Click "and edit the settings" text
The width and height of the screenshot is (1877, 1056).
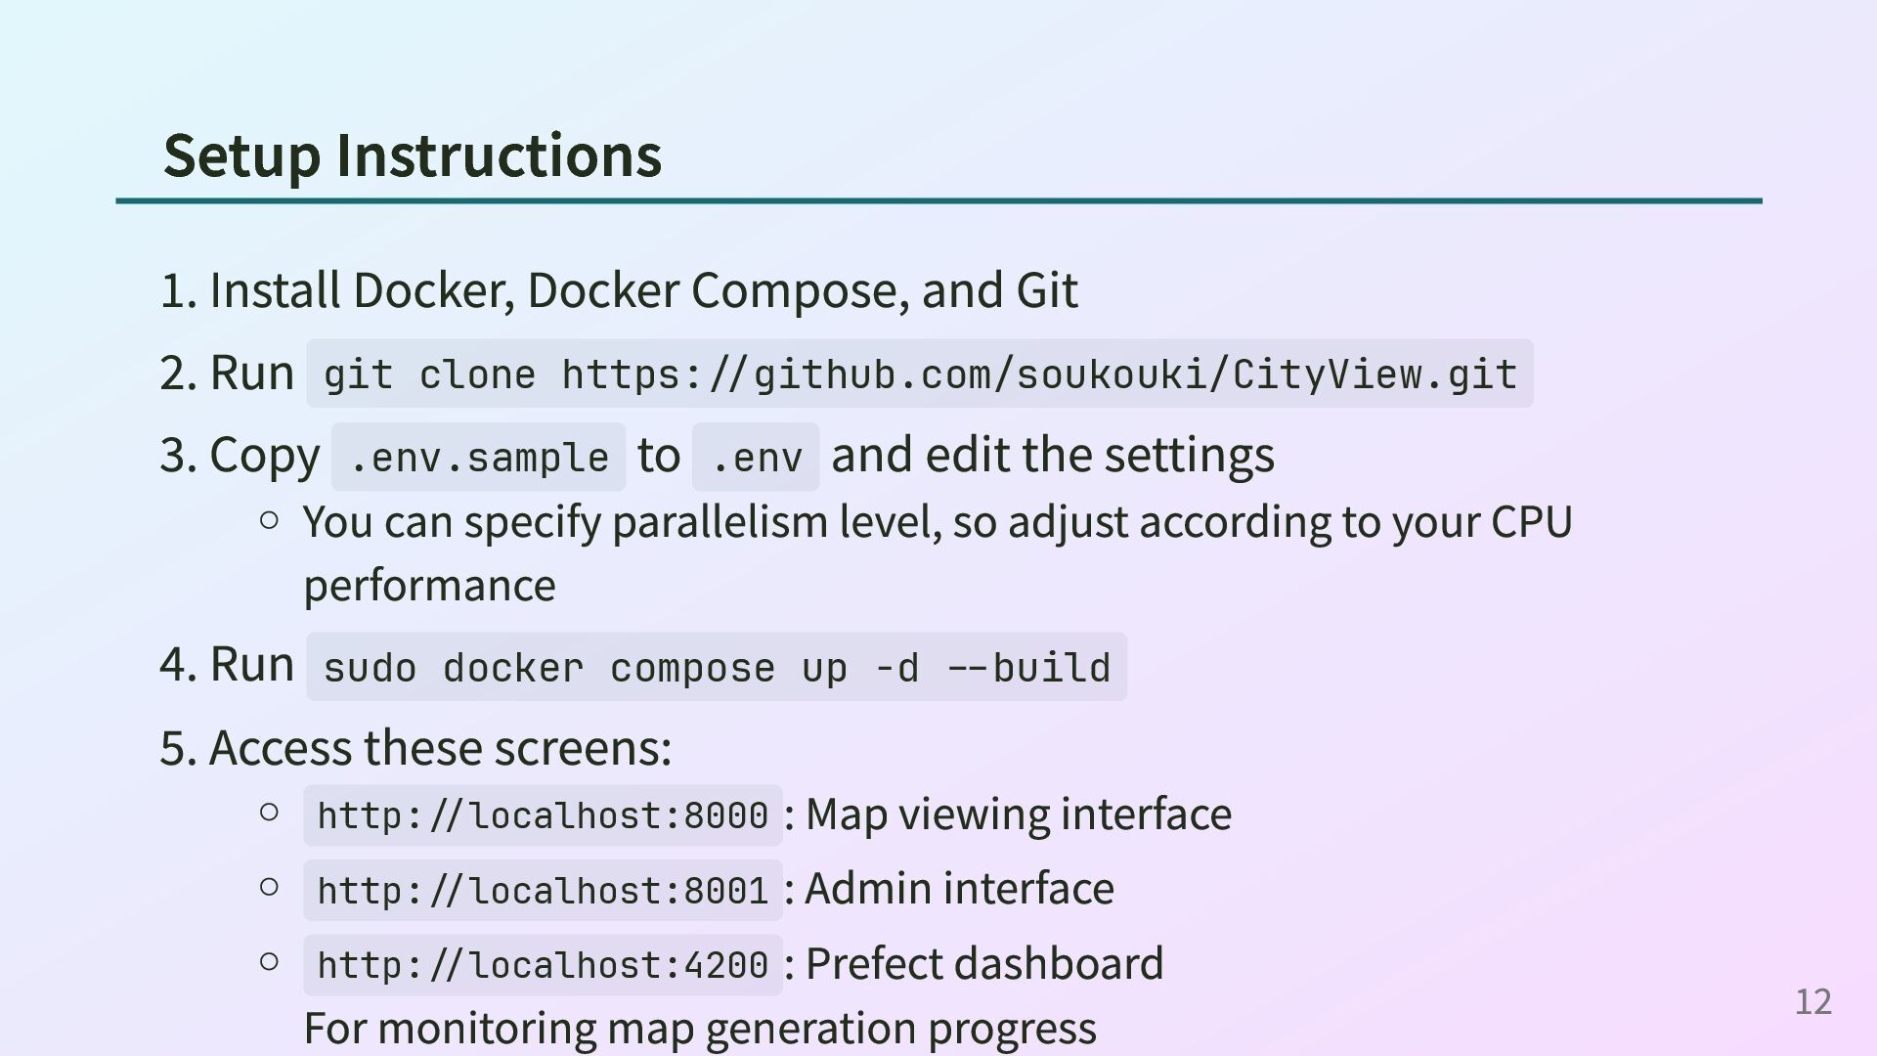click(x=1053, y=455)
